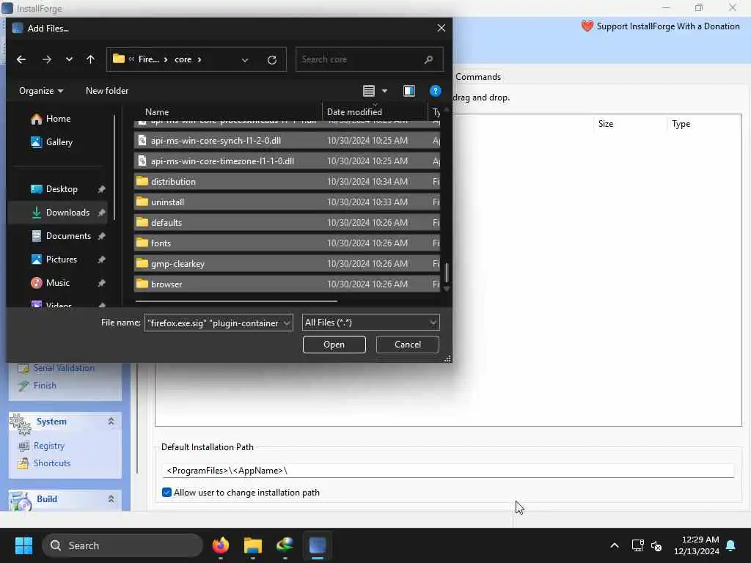Select the gmp-clearkey folder

coord(287,264)
